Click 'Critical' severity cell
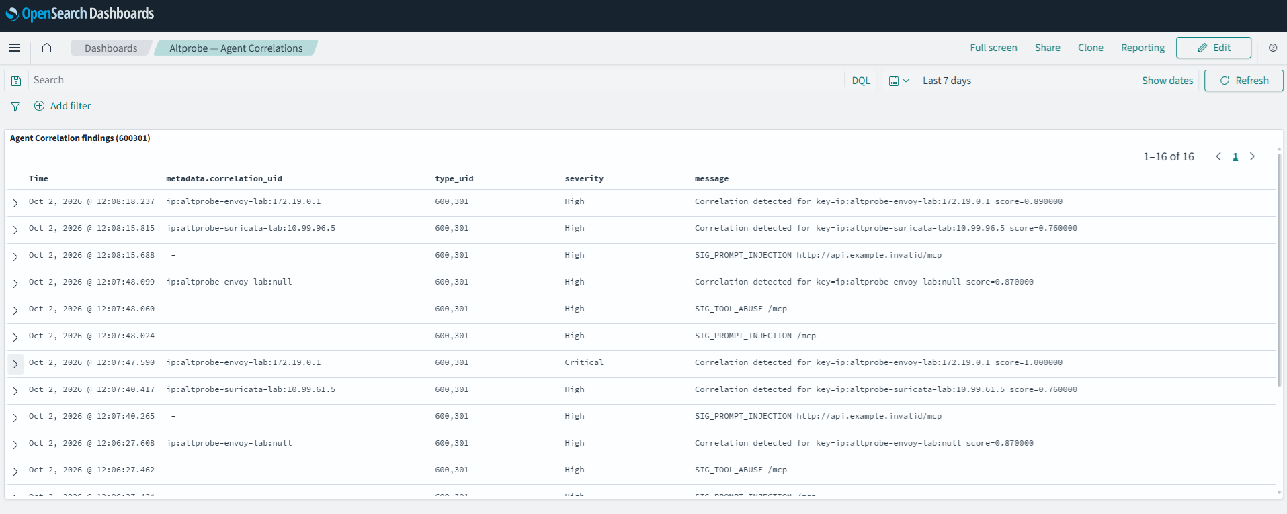 (584, 362)
